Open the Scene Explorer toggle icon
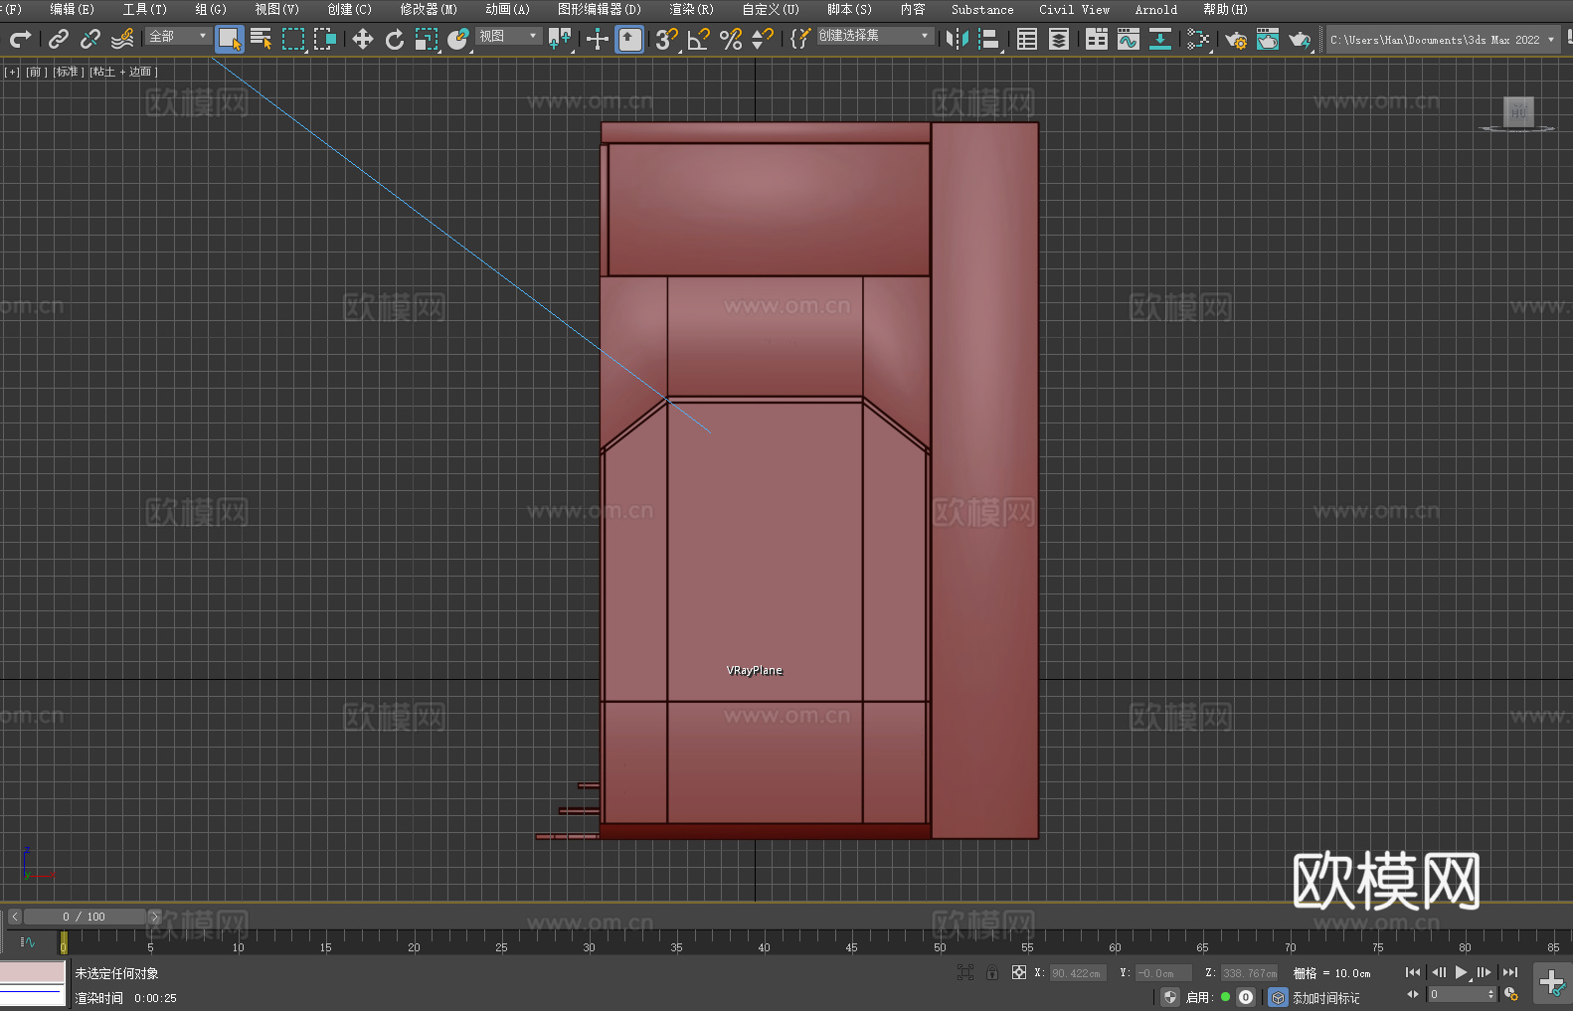The height and width of the screenshot is (1011, 1573). tap(1027, 39)
